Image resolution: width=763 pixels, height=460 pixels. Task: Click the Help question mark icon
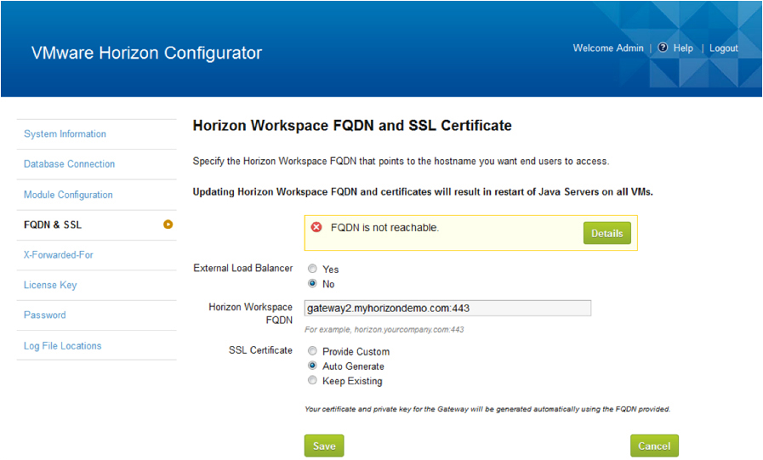[663, 47]
